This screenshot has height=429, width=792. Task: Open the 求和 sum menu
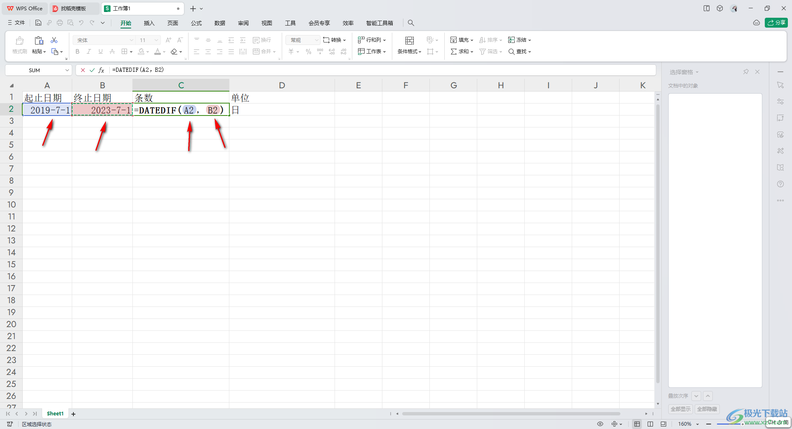click(462, 52)
